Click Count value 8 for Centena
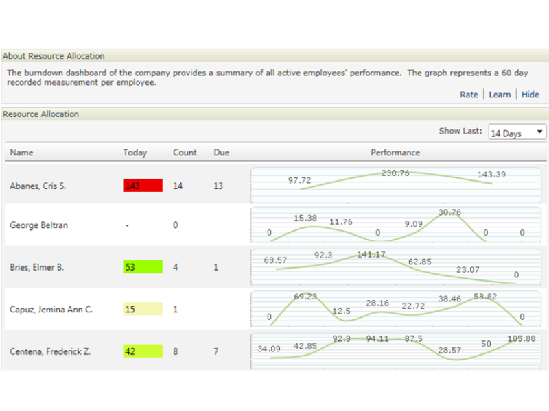Screen dimensions: 549x411 [x=176, y=351]
